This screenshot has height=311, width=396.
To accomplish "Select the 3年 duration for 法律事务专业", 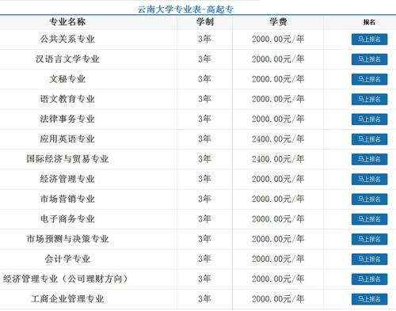I will point(204,119).
